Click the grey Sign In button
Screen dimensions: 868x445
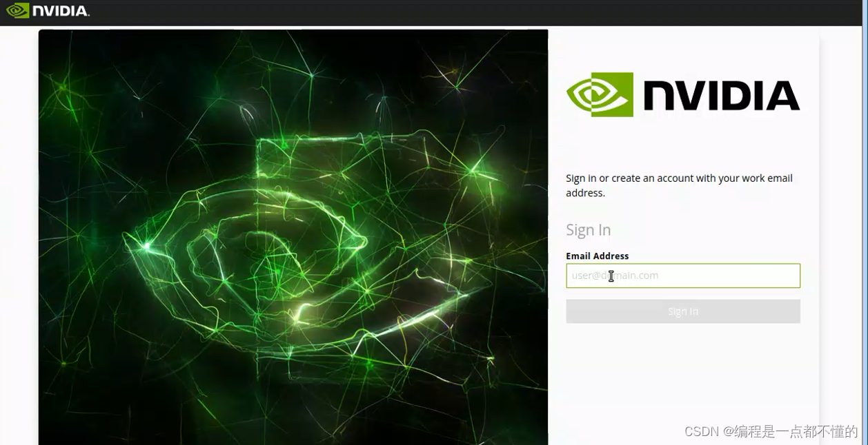683,311
